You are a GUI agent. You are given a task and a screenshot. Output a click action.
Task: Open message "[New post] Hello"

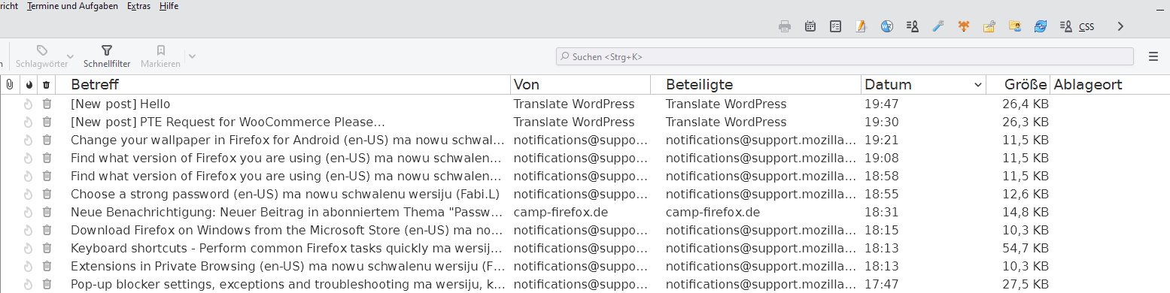(120, 104)
